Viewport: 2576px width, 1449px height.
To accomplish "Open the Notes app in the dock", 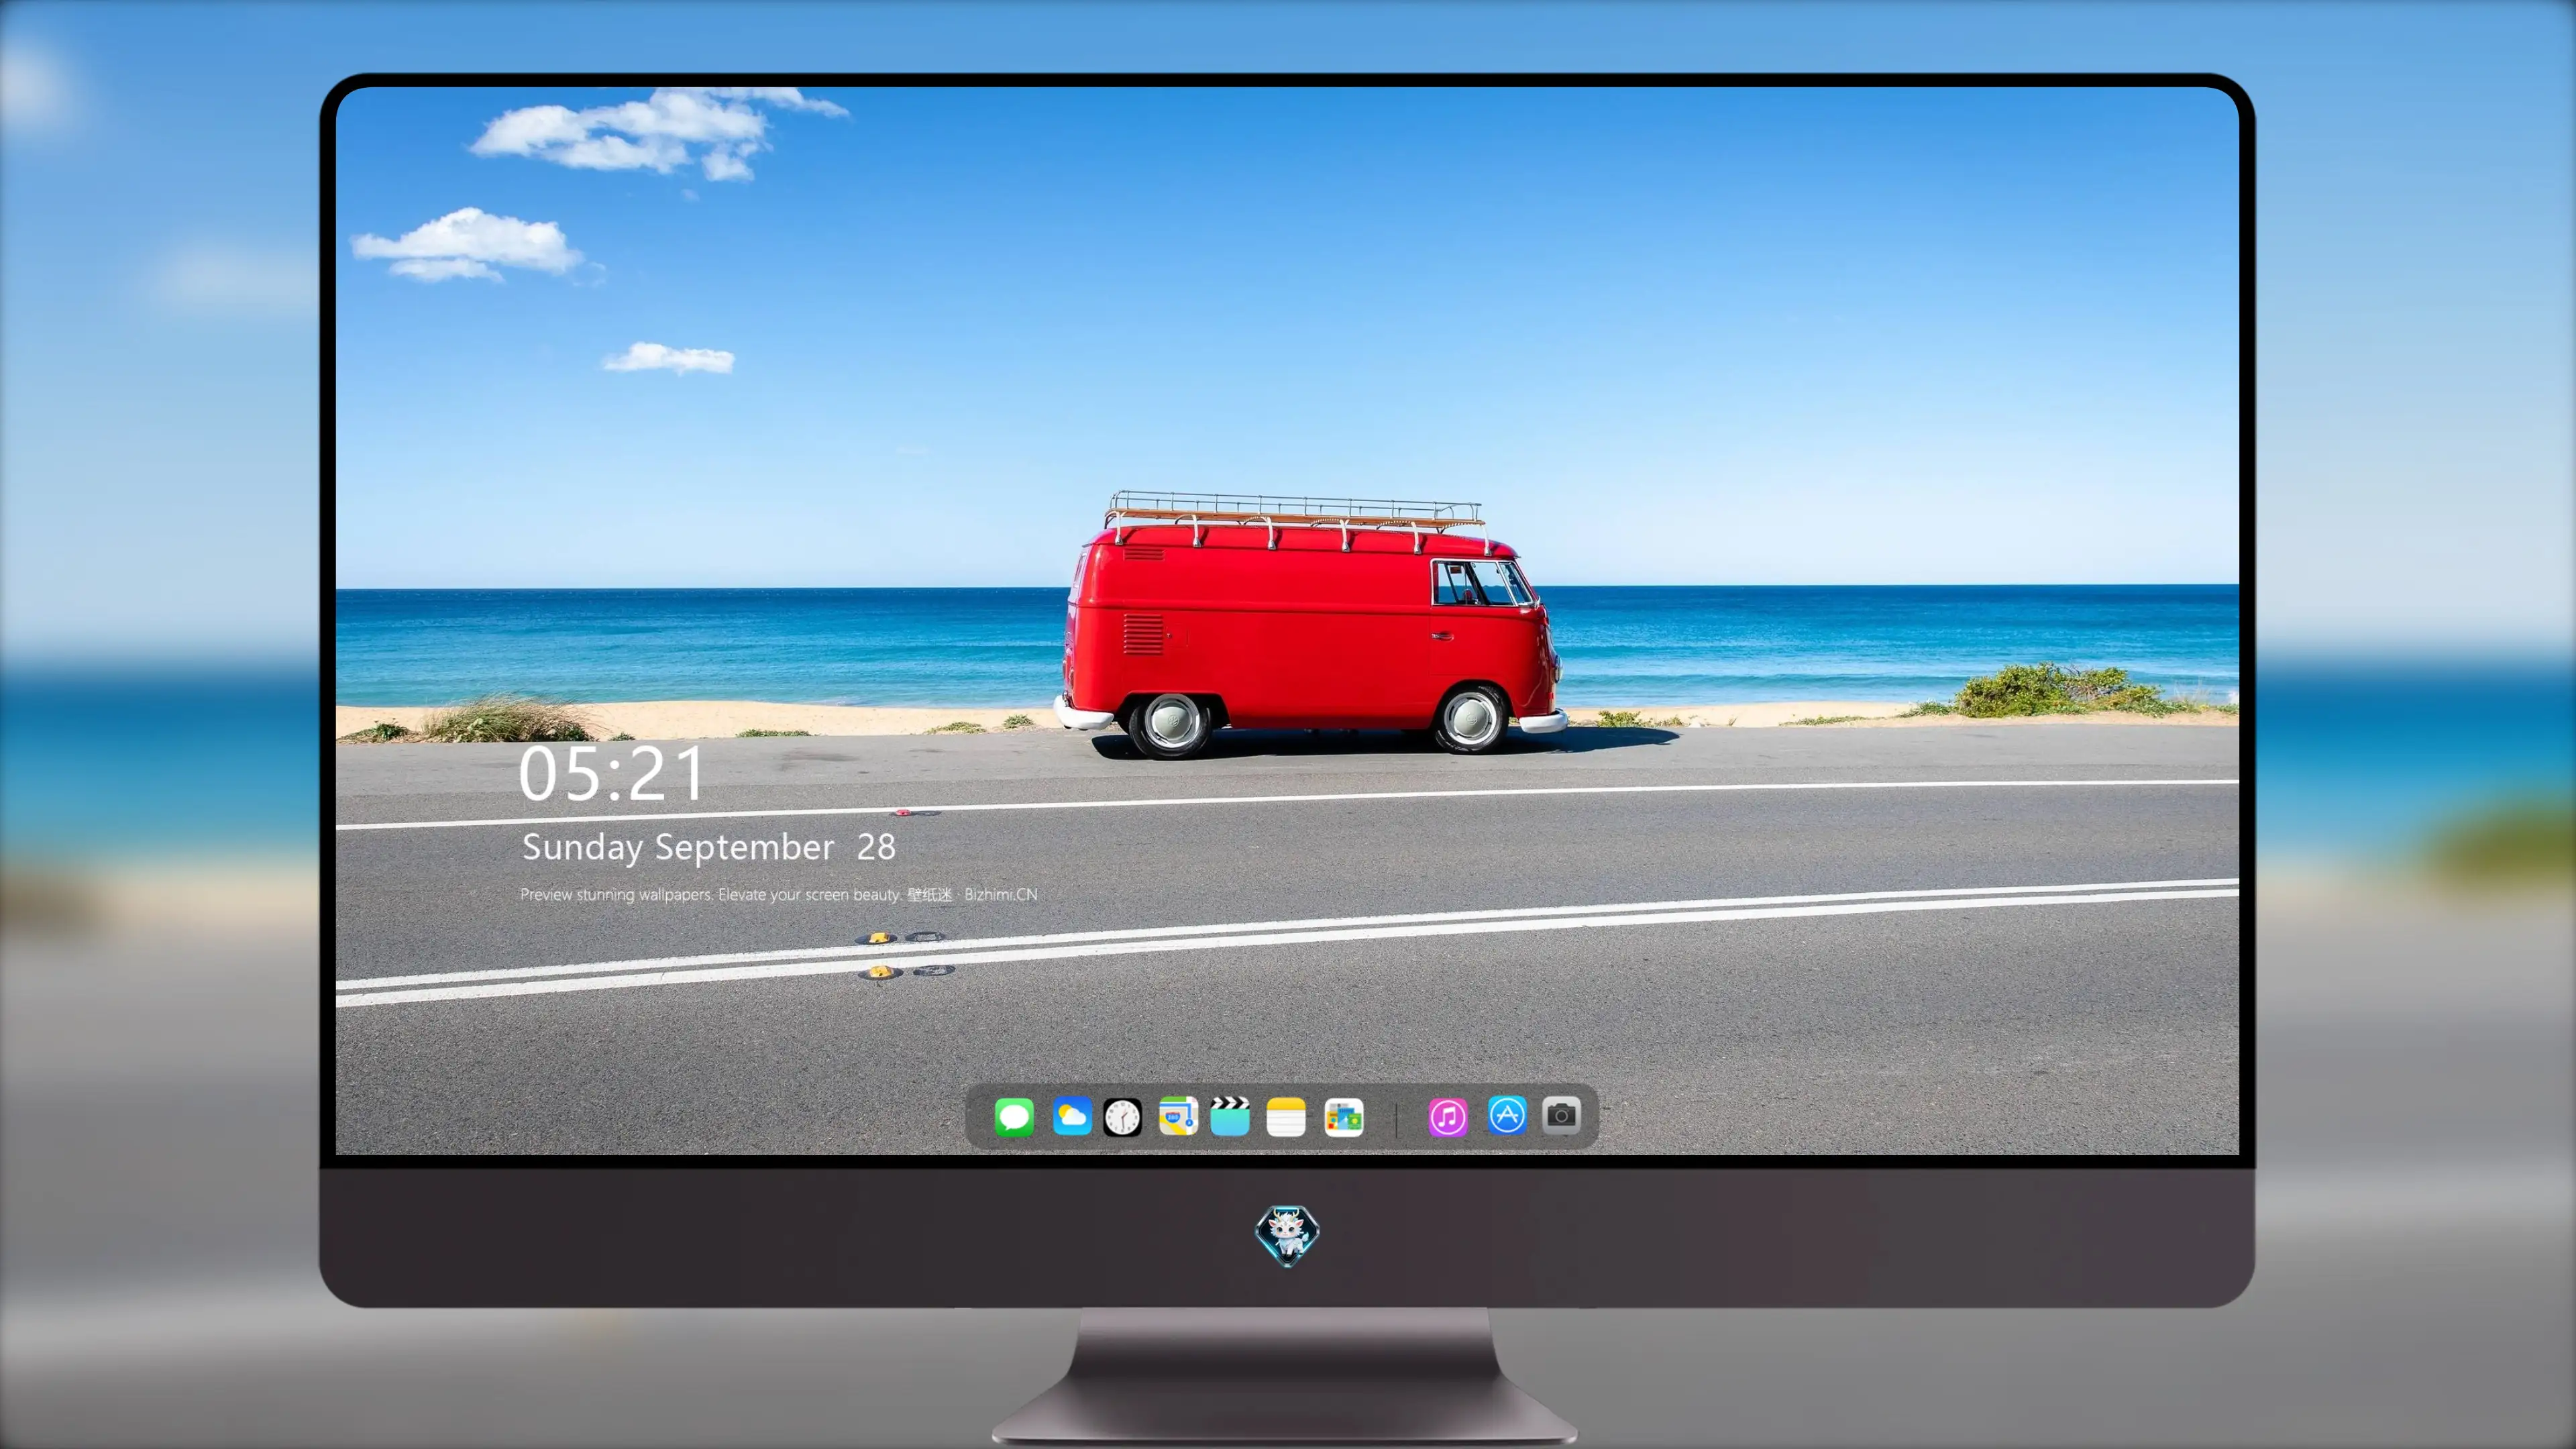I will 1286,1117.
